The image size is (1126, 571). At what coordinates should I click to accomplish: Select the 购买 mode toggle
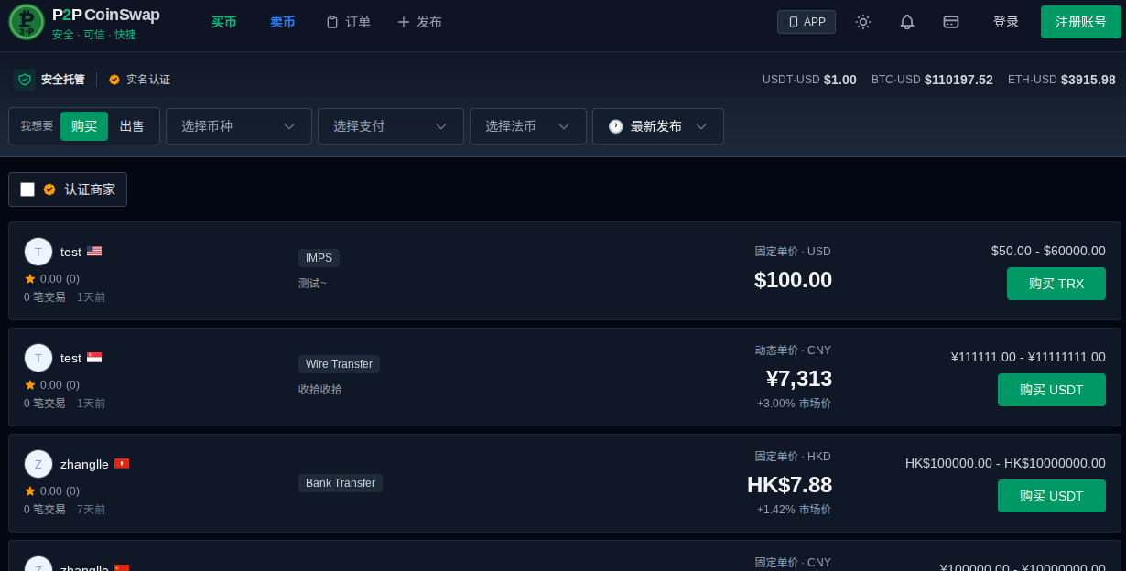pyautogui.click(x=84, y=126)
